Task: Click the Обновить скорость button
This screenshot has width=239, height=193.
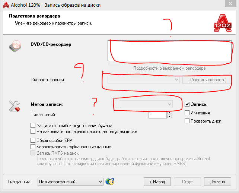Action: 207,80
